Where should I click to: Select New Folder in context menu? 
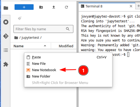[68, 76]
